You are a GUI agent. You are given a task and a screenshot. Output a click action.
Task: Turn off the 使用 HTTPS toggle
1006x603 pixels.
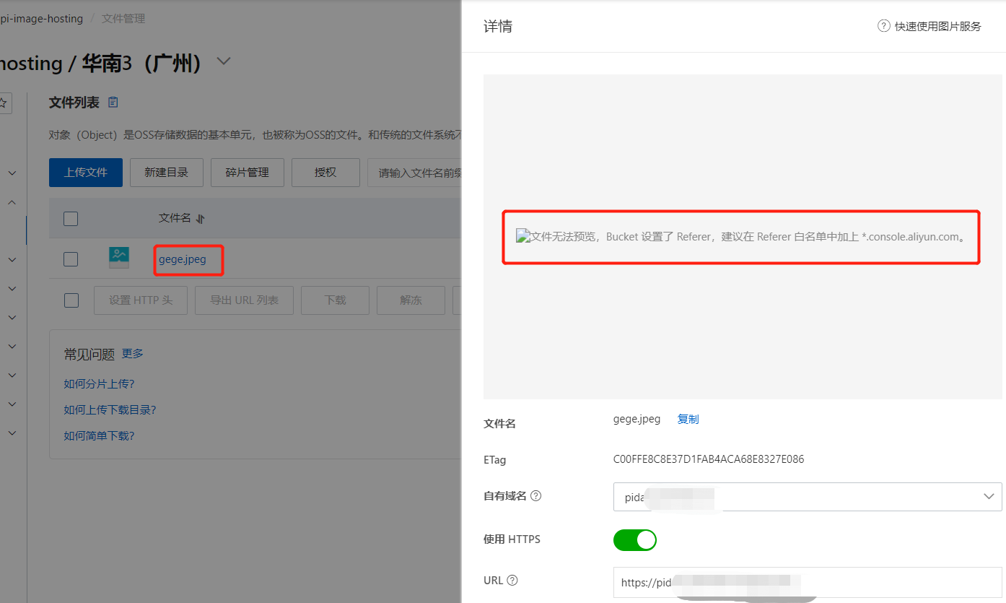tap(634, 539)
